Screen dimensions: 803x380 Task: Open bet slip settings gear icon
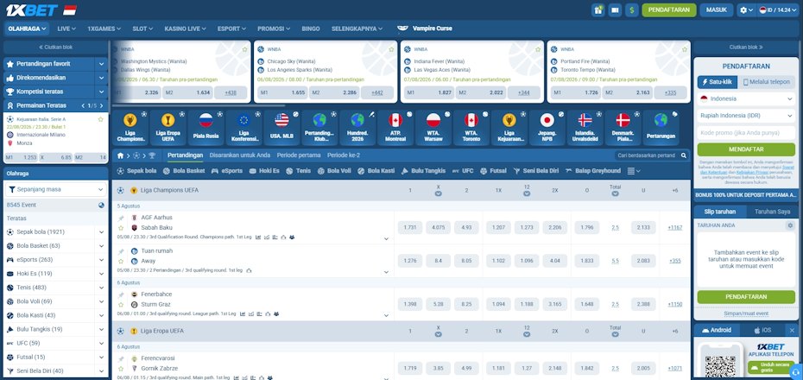click(x=790, y=225)
